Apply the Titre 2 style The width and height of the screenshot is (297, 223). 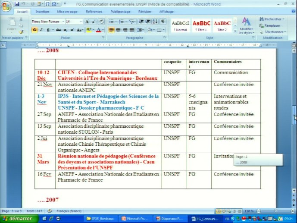click(222, 25)
